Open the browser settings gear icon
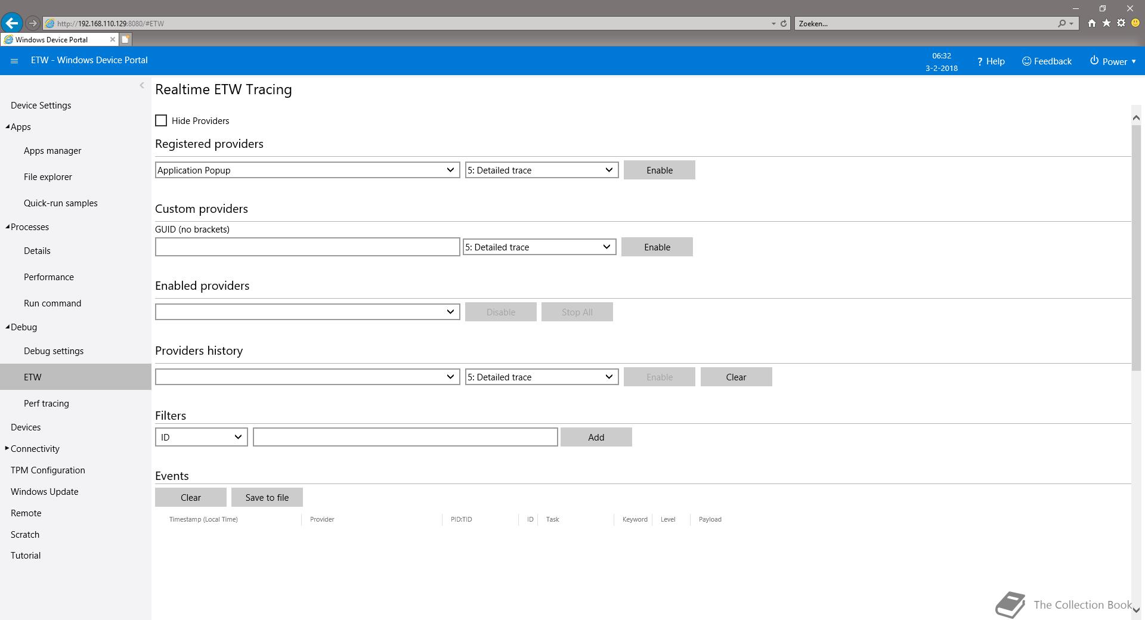This screenshot has width=1145, height=620. tap(1121, 23)
